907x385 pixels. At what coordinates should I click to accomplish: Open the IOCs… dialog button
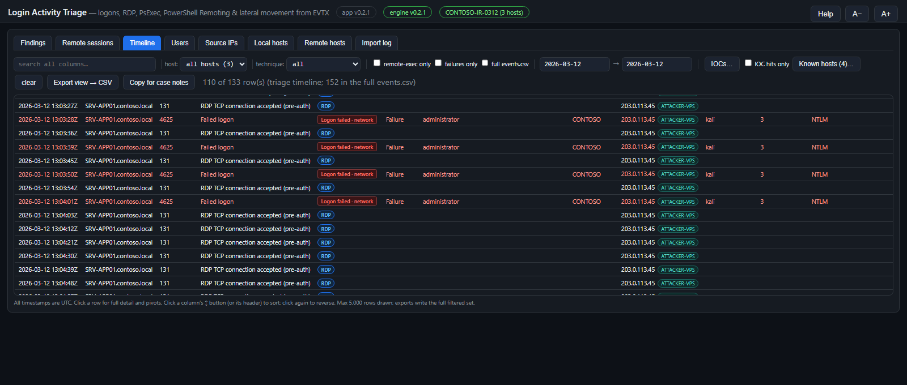point(722,64)
